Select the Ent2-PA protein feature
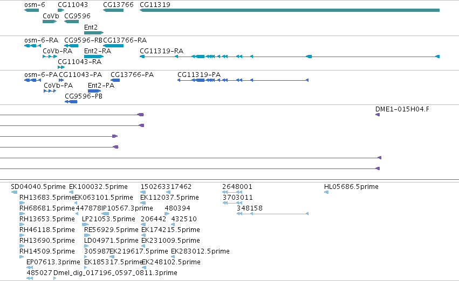 [x=94, y=91]
